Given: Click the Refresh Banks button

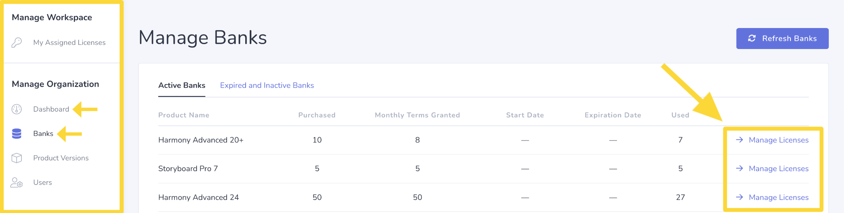Looking at the screenshot, I should point(782,38).
